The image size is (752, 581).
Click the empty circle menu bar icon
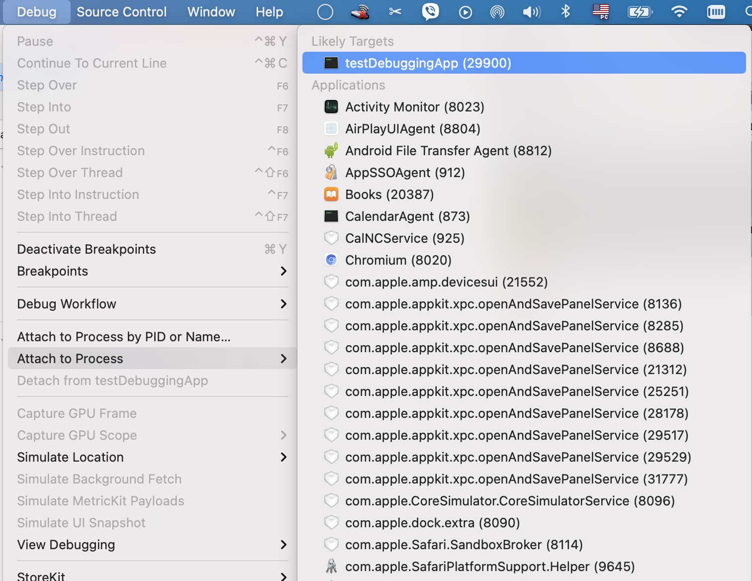coord(325,12)
